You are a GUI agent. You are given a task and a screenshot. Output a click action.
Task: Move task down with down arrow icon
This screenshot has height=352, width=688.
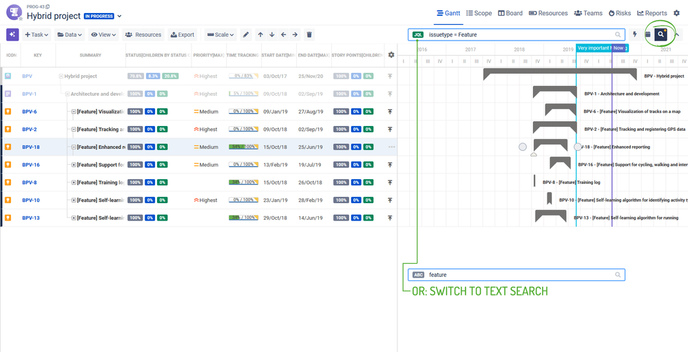272,34
